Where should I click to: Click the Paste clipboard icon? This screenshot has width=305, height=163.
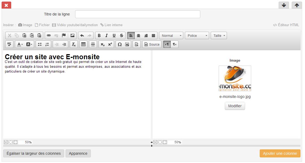[24, 36]
